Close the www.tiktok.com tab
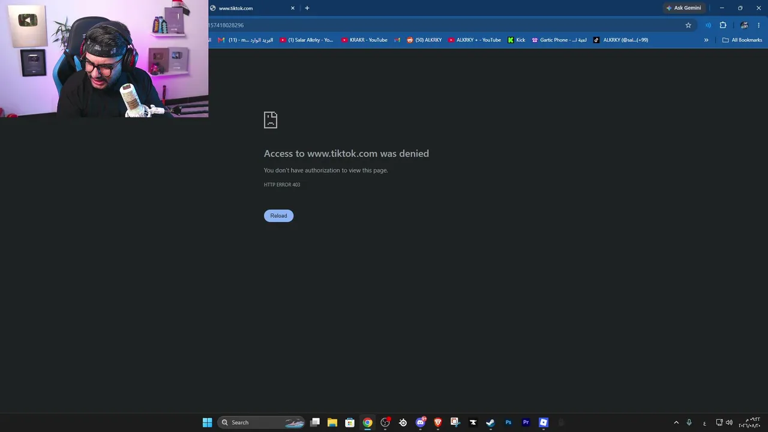 tap(293, 8)
